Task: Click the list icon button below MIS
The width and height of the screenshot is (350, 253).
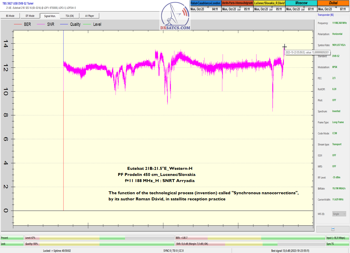Action: click(x=333, y=229)
